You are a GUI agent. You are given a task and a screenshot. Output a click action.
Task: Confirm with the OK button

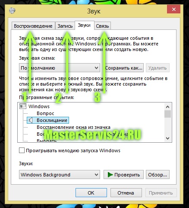[91, 193]
